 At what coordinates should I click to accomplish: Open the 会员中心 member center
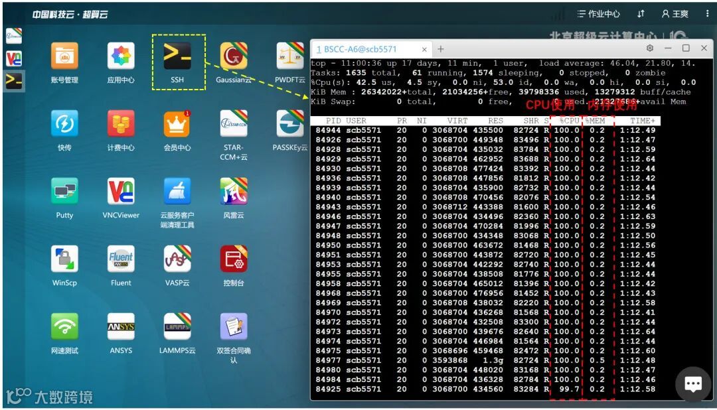tap(177, 123)
